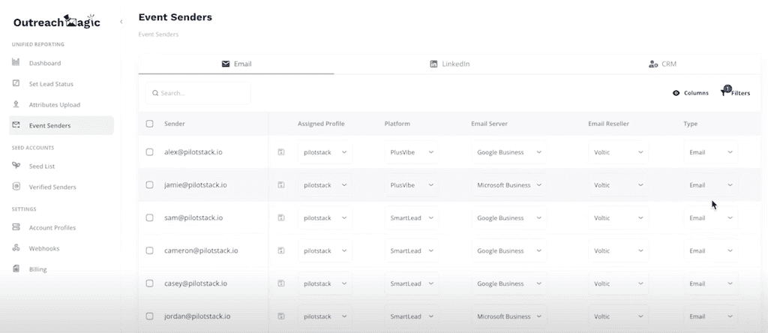Click the Billing icon
Viewport: 768px width, 333px height.
coord(16,268)
